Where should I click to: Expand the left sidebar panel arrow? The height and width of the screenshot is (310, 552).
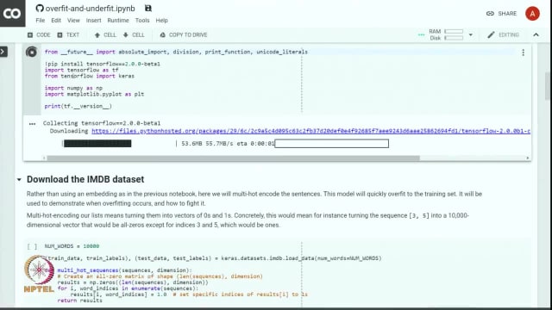[x=3, y=52]
